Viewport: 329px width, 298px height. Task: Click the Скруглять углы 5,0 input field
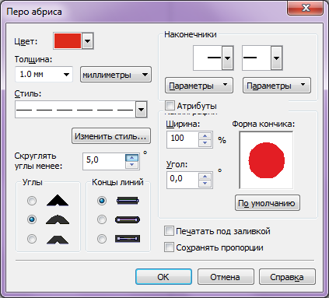pos(104,161)
